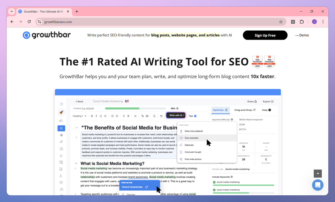Insert a numbered list in the editor
Image resolution: width=335 pixels, height=202 pixels.
(112, 116)
